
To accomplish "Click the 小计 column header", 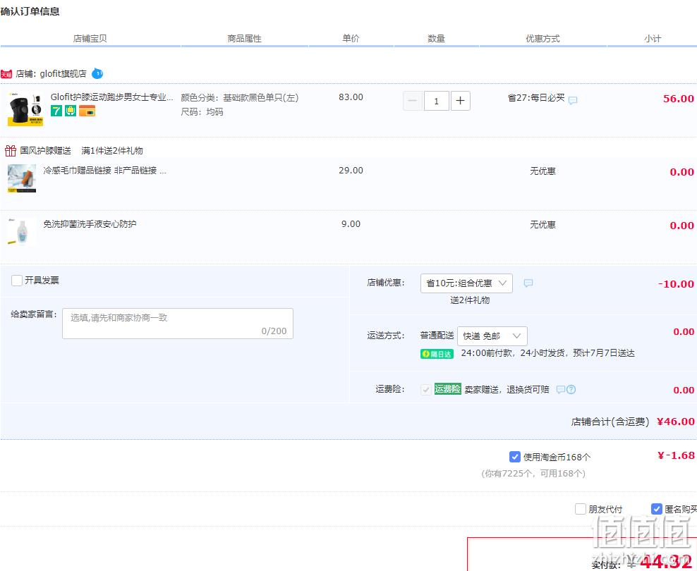I will (653, 39).
